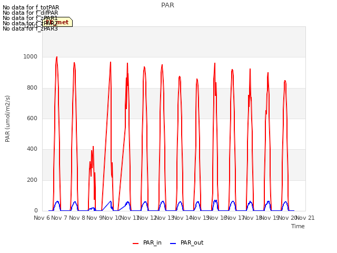Select the 'No data for f_totPAR' message

[31, 7]
